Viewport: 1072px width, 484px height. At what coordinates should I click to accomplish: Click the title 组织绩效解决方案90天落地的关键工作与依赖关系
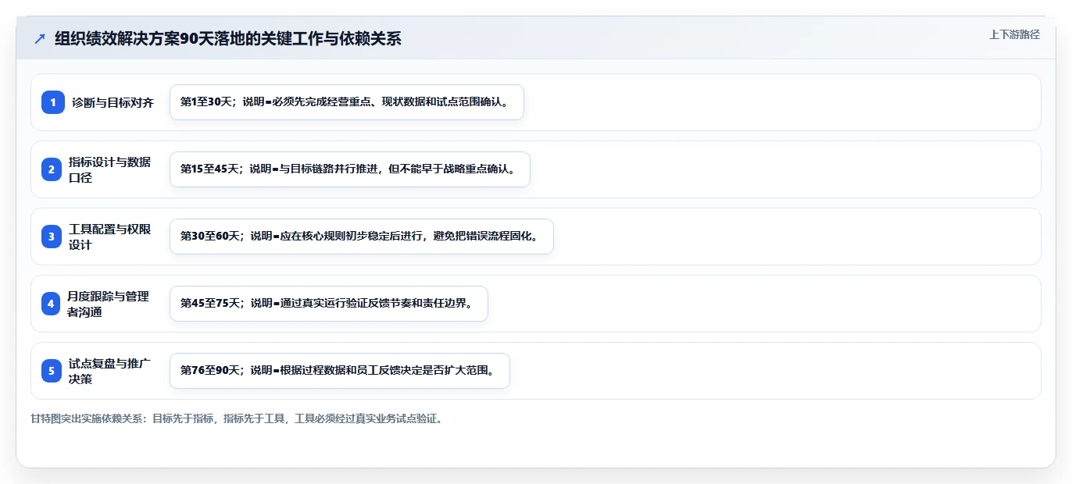[x=227, y=39]
